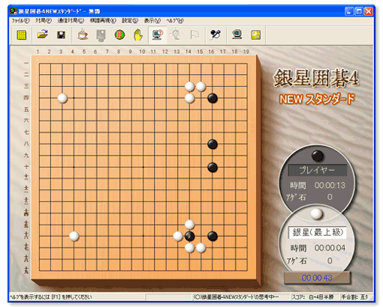Open the 設定(S) menu
383x307 pixels.
(x=130, y=21)
